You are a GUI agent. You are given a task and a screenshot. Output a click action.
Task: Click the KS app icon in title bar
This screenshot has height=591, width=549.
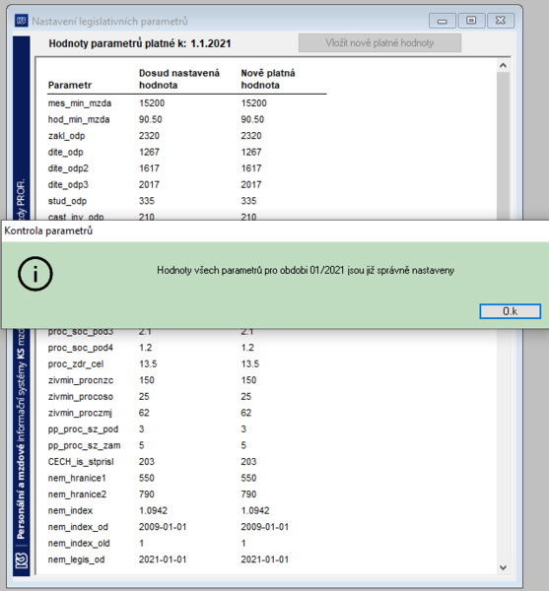21,21
